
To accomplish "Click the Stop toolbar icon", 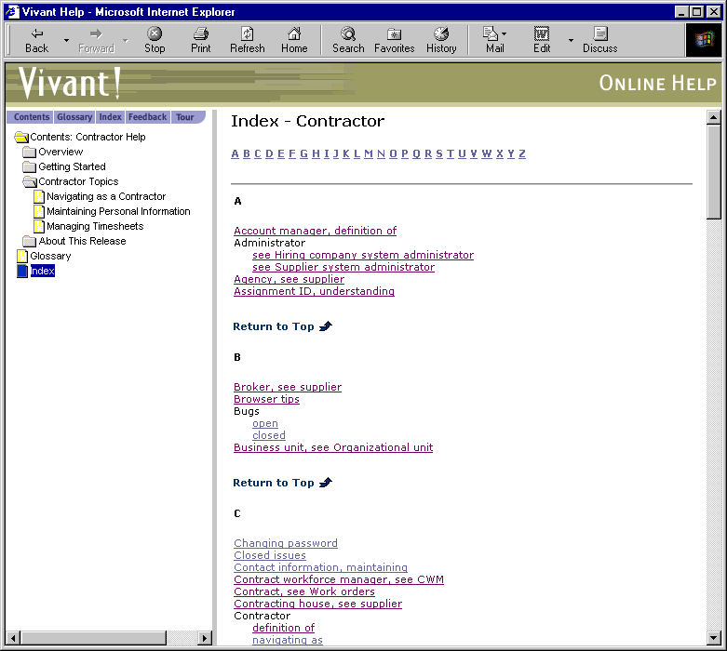I will (x=155, y=40).
